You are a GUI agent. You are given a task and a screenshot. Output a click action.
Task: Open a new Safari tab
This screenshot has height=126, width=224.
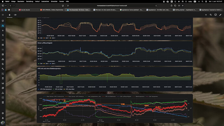point(183,6)
